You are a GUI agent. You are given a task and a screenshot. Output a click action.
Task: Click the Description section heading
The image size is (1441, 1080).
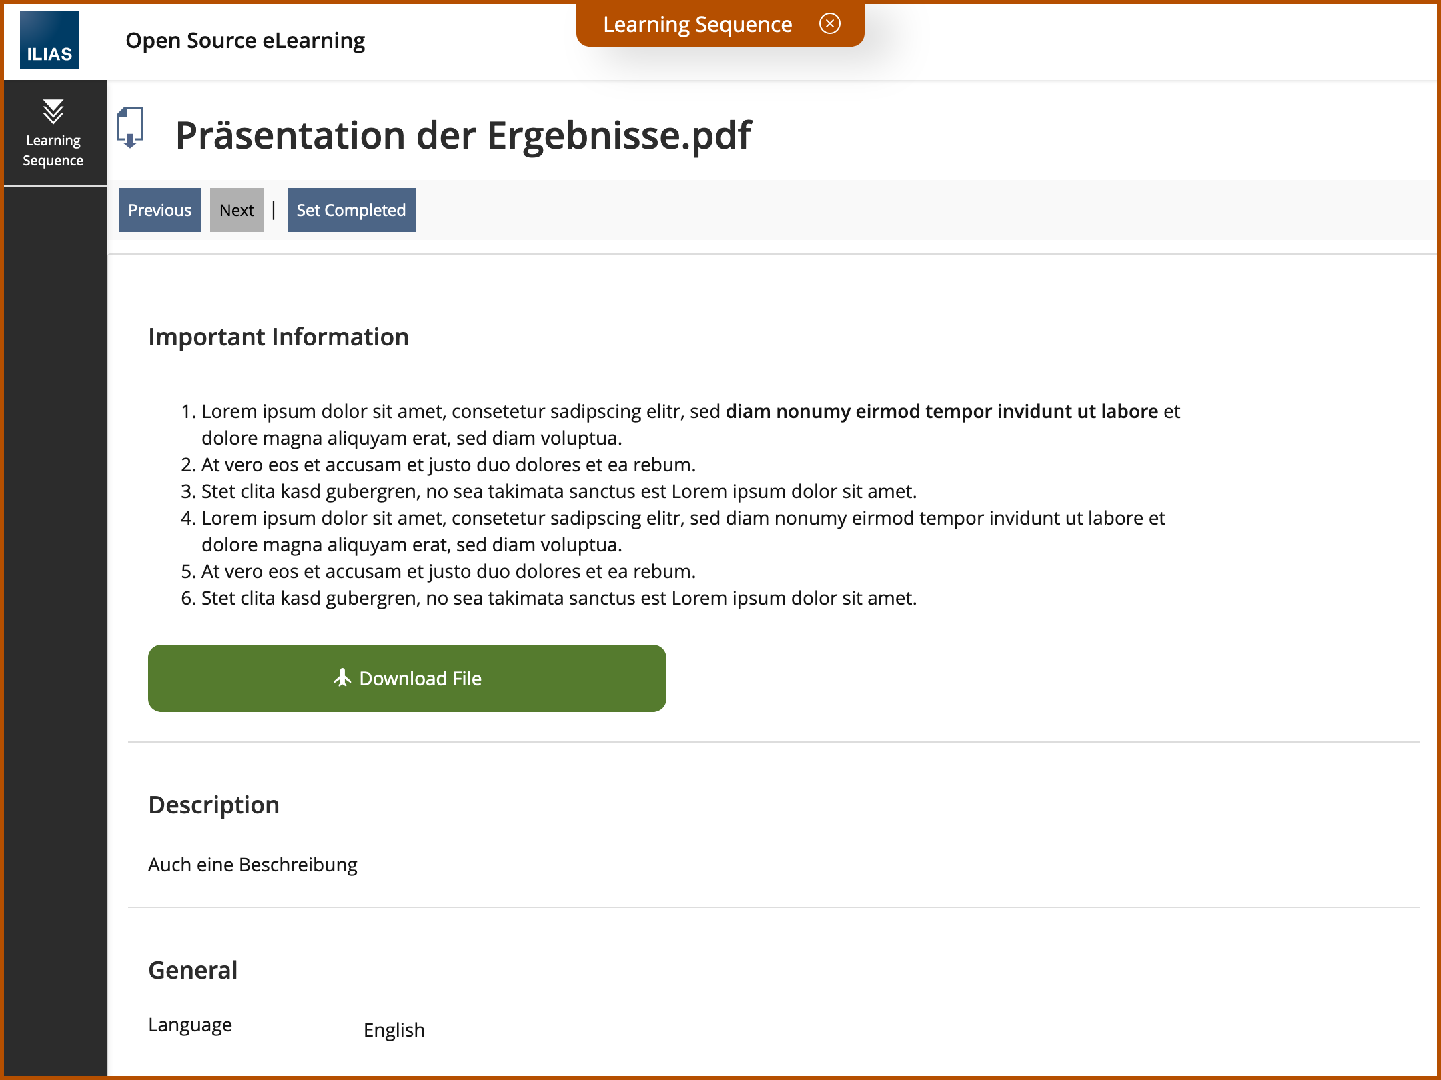click(213, 805)
